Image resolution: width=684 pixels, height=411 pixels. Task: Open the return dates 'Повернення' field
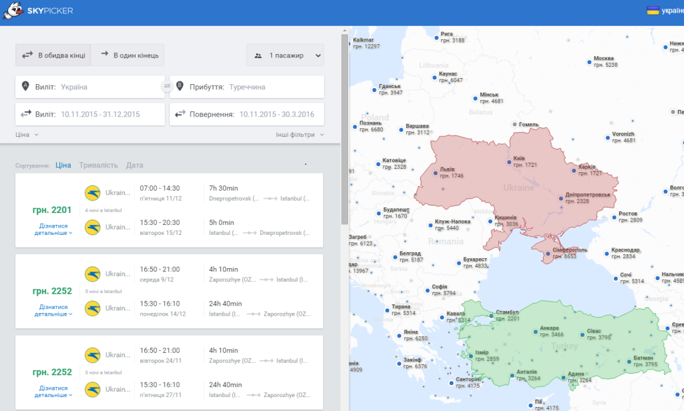point(247,114)
